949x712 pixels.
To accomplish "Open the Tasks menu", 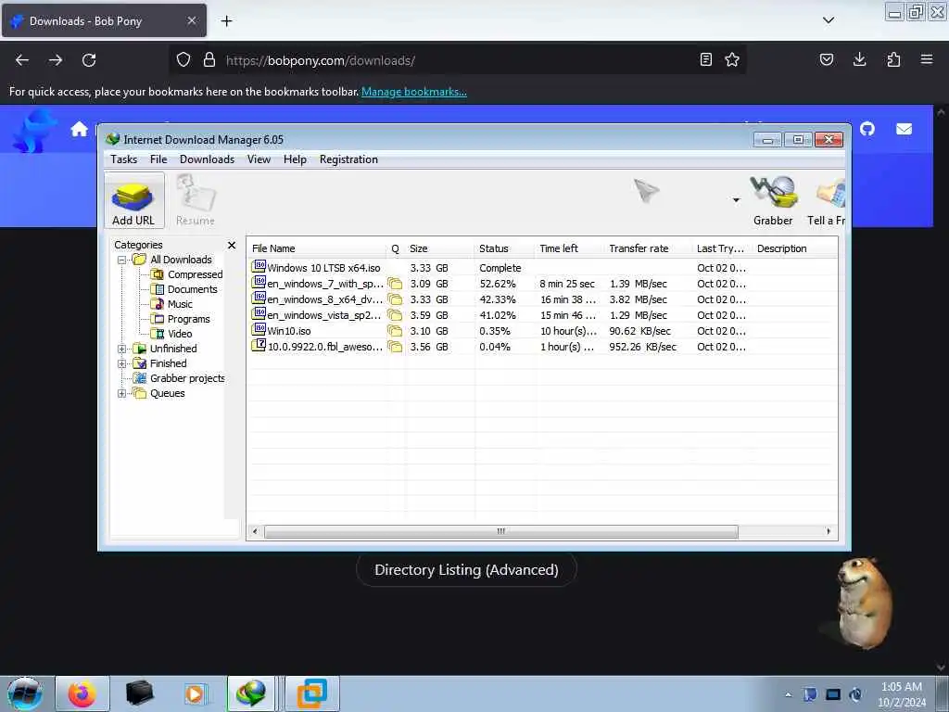I will 123,159.
